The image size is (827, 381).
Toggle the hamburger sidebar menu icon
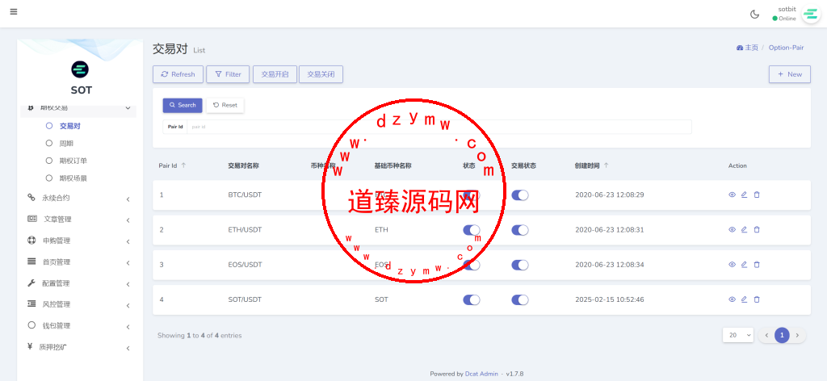[x=14, y=11]
